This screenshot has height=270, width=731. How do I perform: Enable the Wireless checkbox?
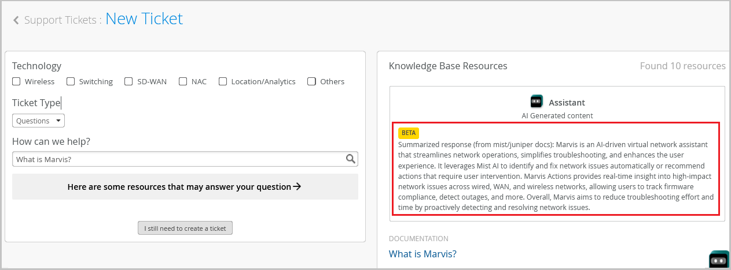pos(17,81)
